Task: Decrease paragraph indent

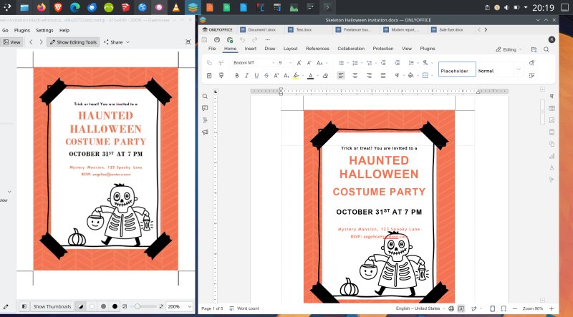Action: (x=383, y=63)
